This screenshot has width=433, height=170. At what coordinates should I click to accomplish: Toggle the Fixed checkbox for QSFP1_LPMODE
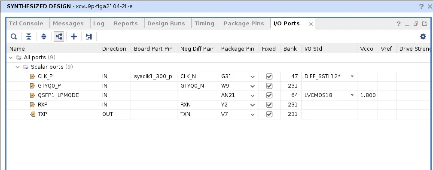coord(269,95)
